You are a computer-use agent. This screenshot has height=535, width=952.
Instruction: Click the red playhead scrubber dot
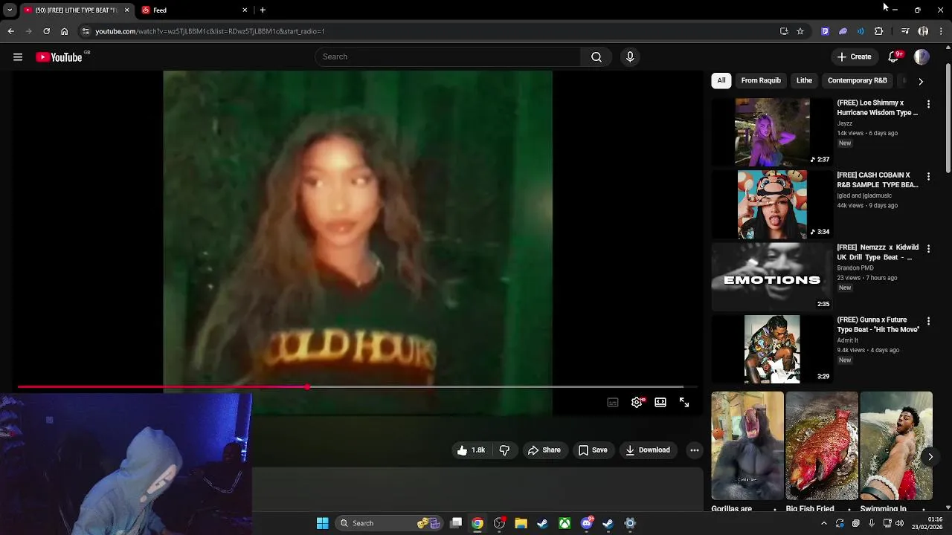(307, 387)
